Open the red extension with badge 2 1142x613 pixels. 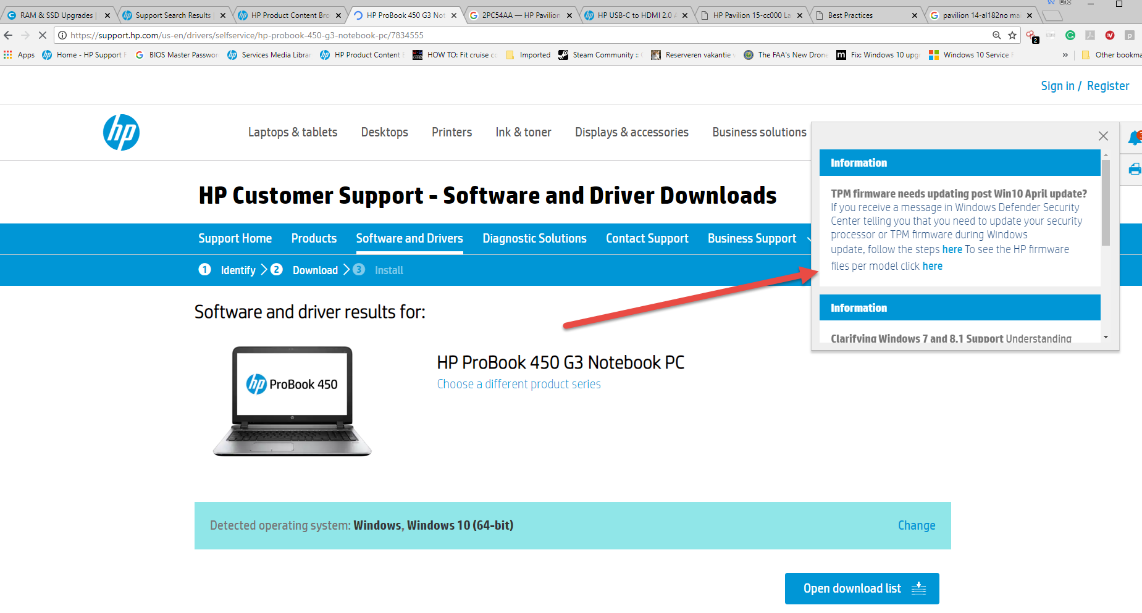point(1031,36)
